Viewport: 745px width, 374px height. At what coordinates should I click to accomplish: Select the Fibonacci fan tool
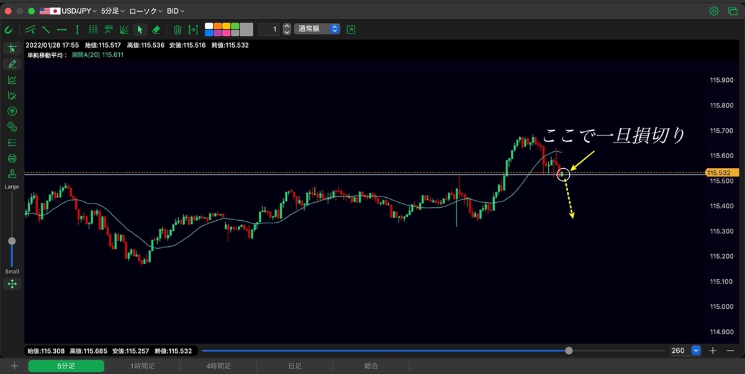[124, 29]
